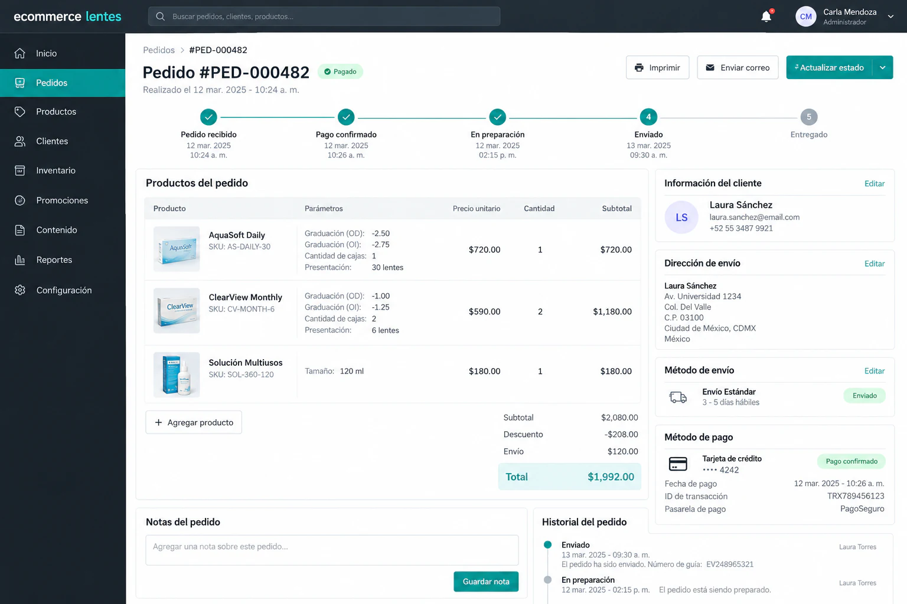
Task: Edit the Método de envío section
Action: click(x=875, y=371)
